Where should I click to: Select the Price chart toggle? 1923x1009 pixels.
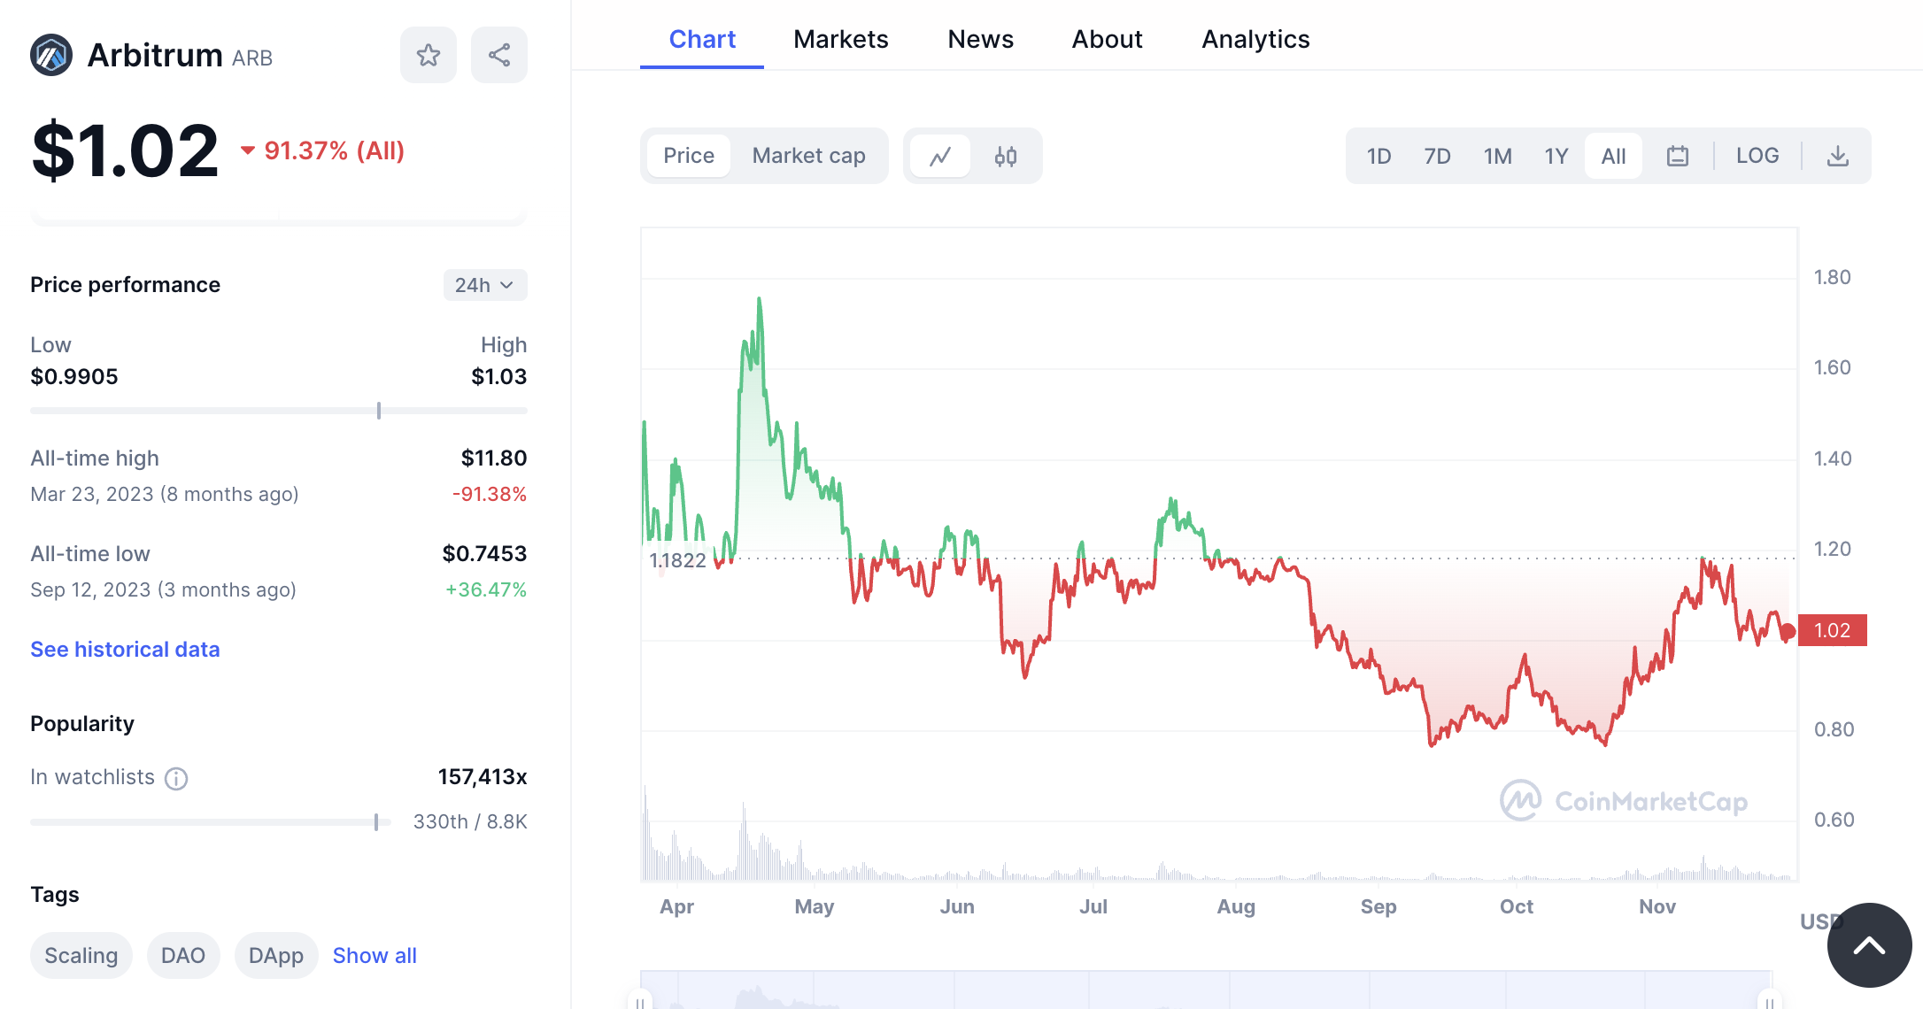(688, 156)
